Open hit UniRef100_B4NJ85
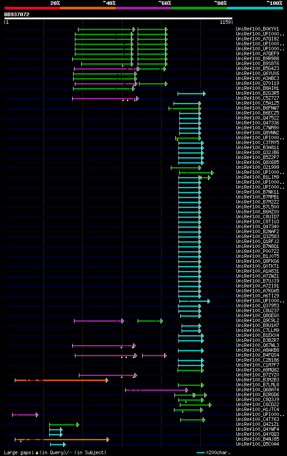The width and height of the screenshot is (287, 456). [257, 439]
